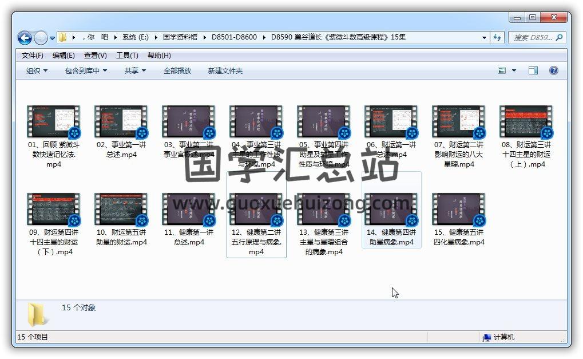Click the Forward navigation arrow
This screenshot has width=583, height=359.
click(40, 38)
